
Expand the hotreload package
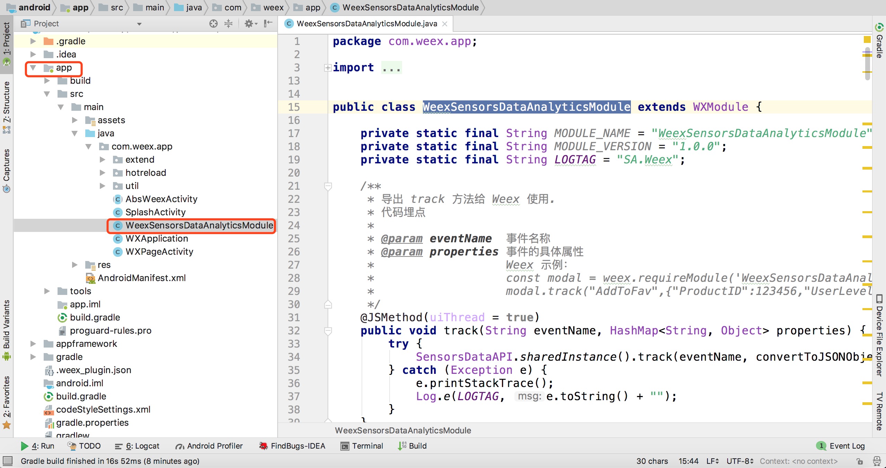pyautogui.click(x=102, y=173)
